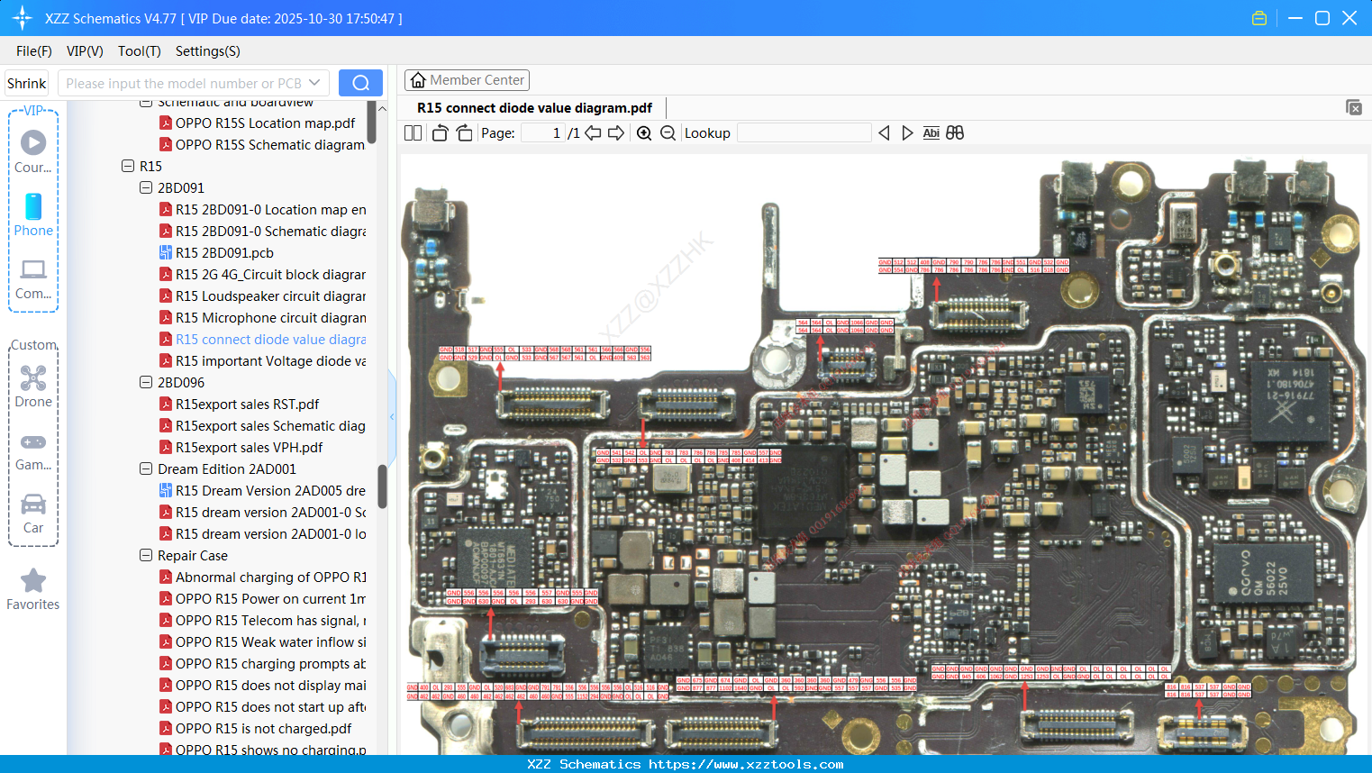Open the Settings(S) menu
This screenshot has width=1372, height=773.
click(208, 51)
